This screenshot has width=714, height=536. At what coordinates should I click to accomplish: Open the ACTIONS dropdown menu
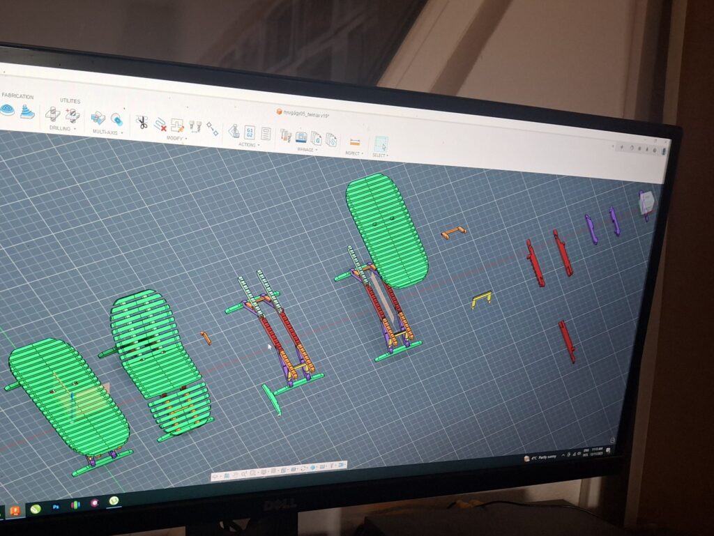pos(248,145)
